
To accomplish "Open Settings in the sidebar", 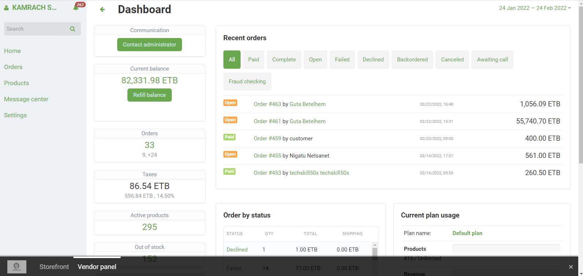I will click(x=15, y=115).
